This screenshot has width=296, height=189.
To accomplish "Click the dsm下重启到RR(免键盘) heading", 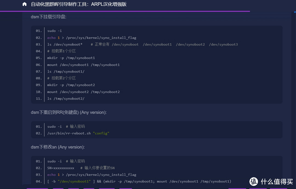I will click(x=69, y=112).
